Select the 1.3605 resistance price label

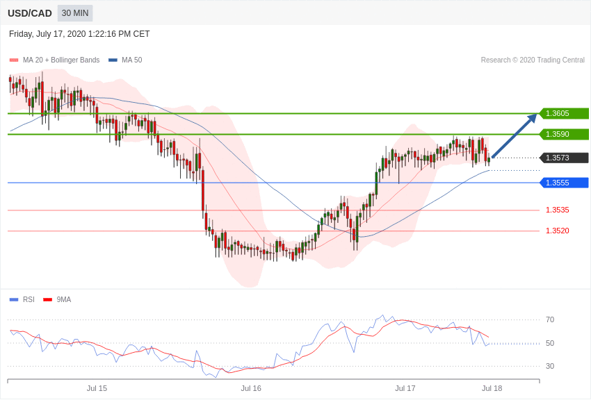point(565,113)
